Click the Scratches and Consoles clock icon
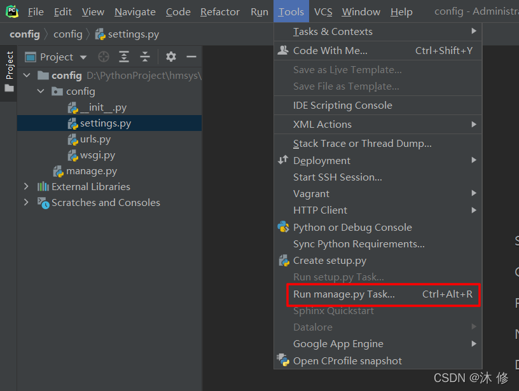This screenshot has width=519, height=391. 43,203
